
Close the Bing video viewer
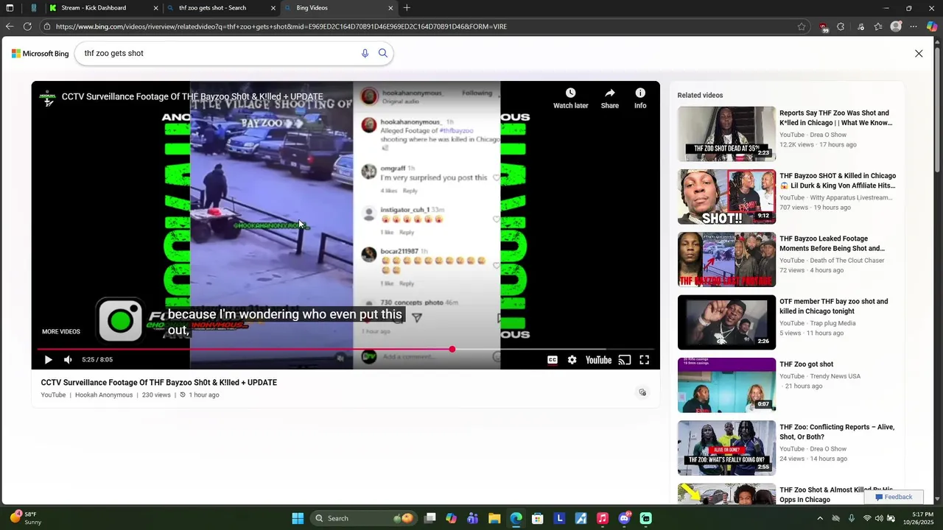[x=919, y=54]
